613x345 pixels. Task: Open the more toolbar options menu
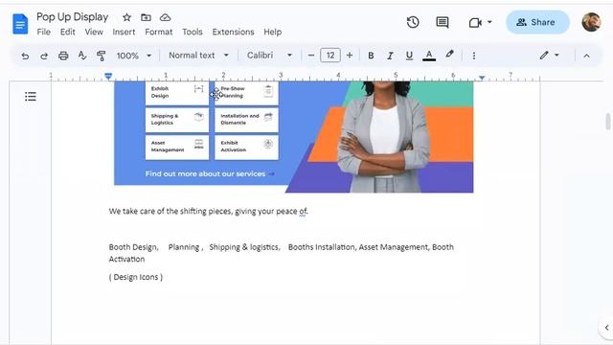(474, 56)
